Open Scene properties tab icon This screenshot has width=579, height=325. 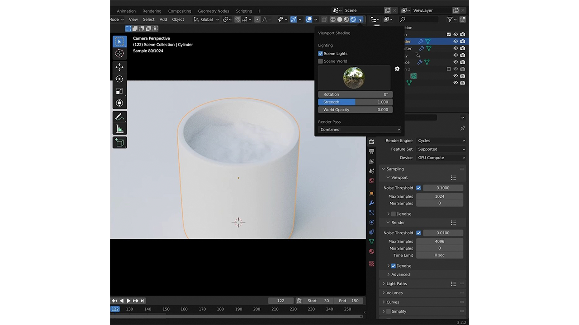pos(371,171)
